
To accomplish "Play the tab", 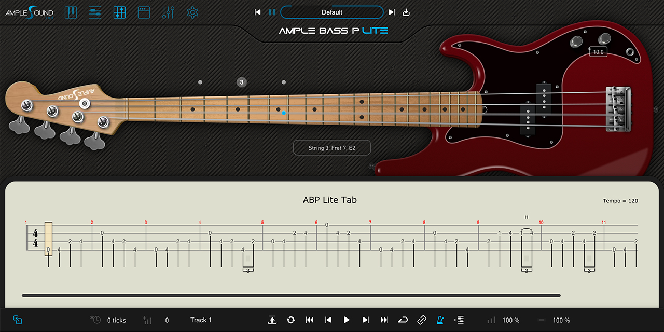I will point(347,320).
